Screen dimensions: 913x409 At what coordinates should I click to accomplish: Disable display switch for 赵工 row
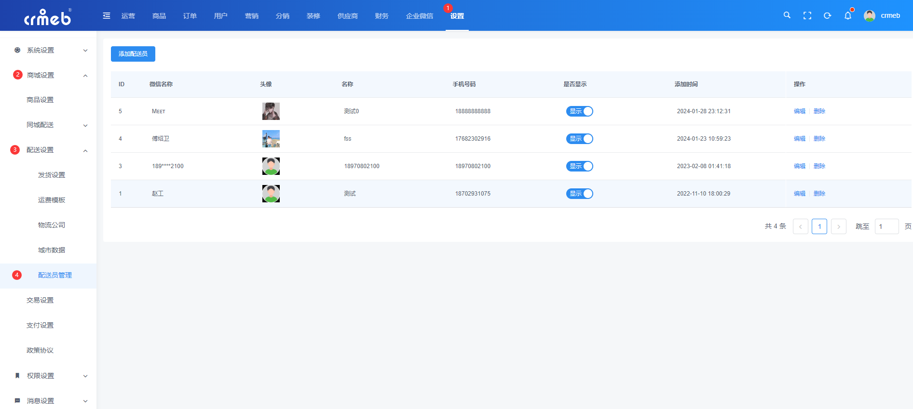pyautogui.click(x=579, y=194)
